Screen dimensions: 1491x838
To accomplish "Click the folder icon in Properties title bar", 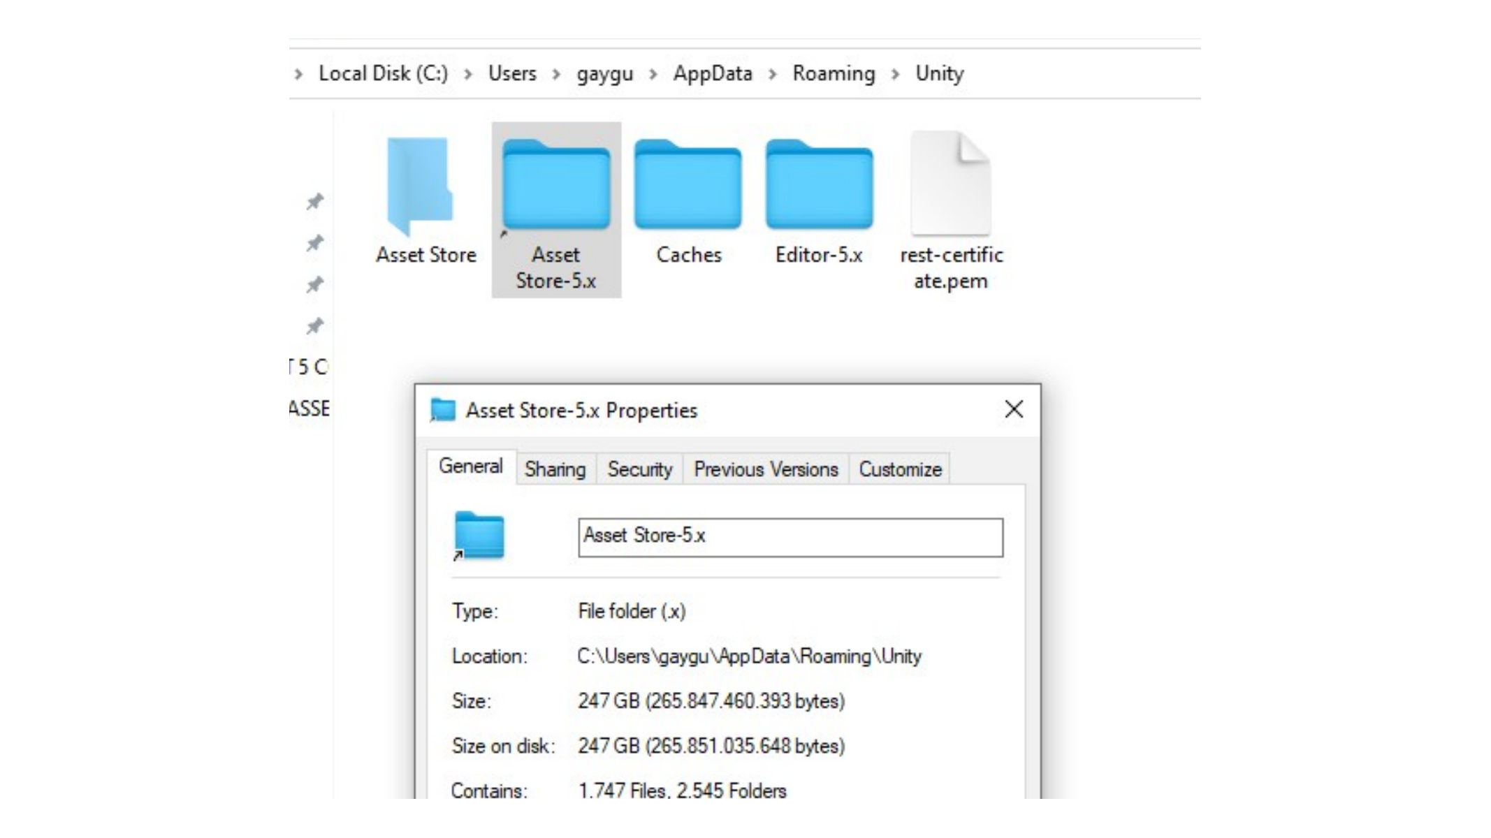I will click(442, 410).
